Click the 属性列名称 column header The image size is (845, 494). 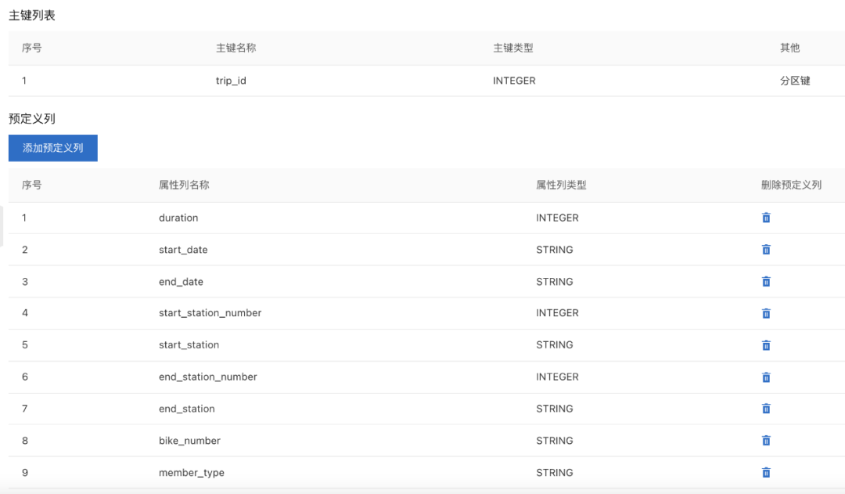(x=184, y=186)
